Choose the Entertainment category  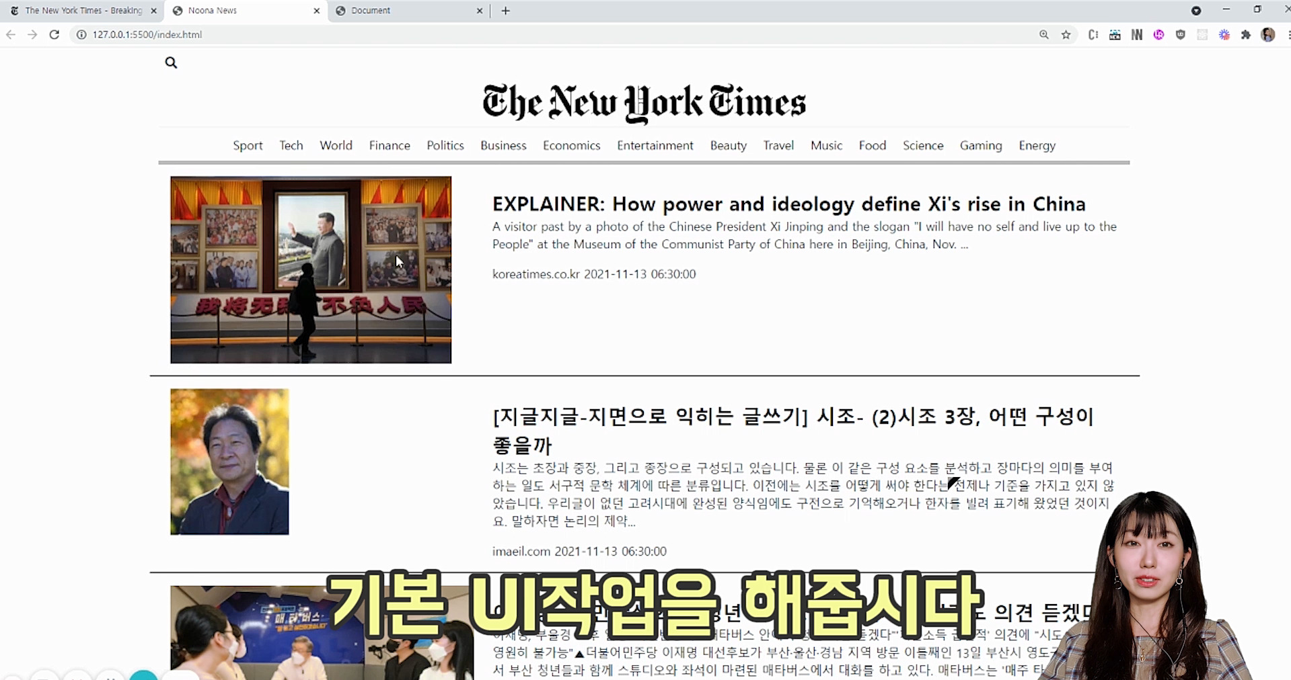click(x=655, y=145)
